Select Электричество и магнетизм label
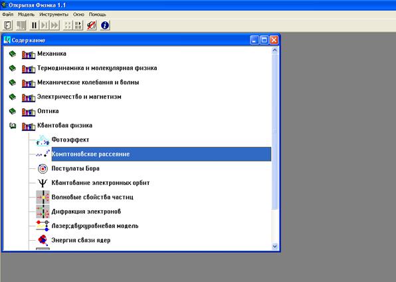The height and width of the screenshot is (282, 396). [79, 96]
